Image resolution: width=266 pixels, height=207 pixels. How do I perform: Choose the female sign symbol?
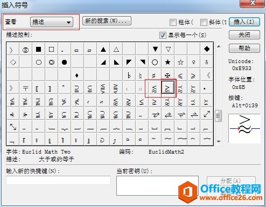(x=193, y=62)
